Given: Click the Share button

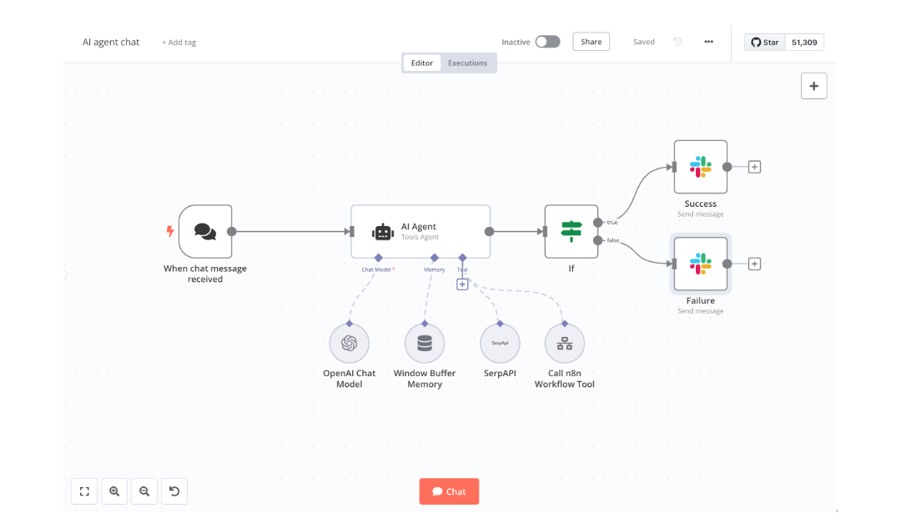Looking at the screenshot, I should tap(591, 42).
